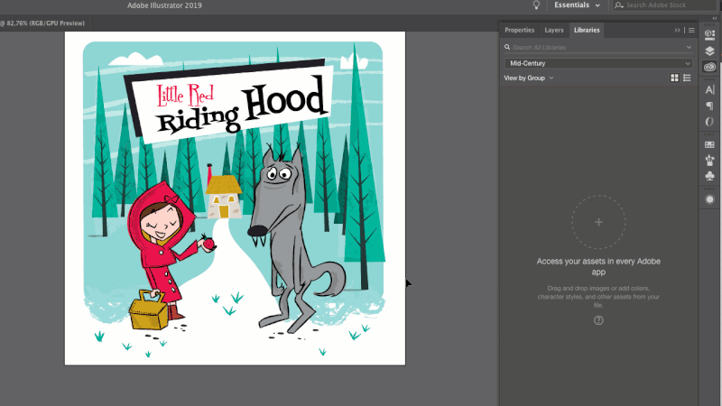Switch library to grid icon view

674,78
